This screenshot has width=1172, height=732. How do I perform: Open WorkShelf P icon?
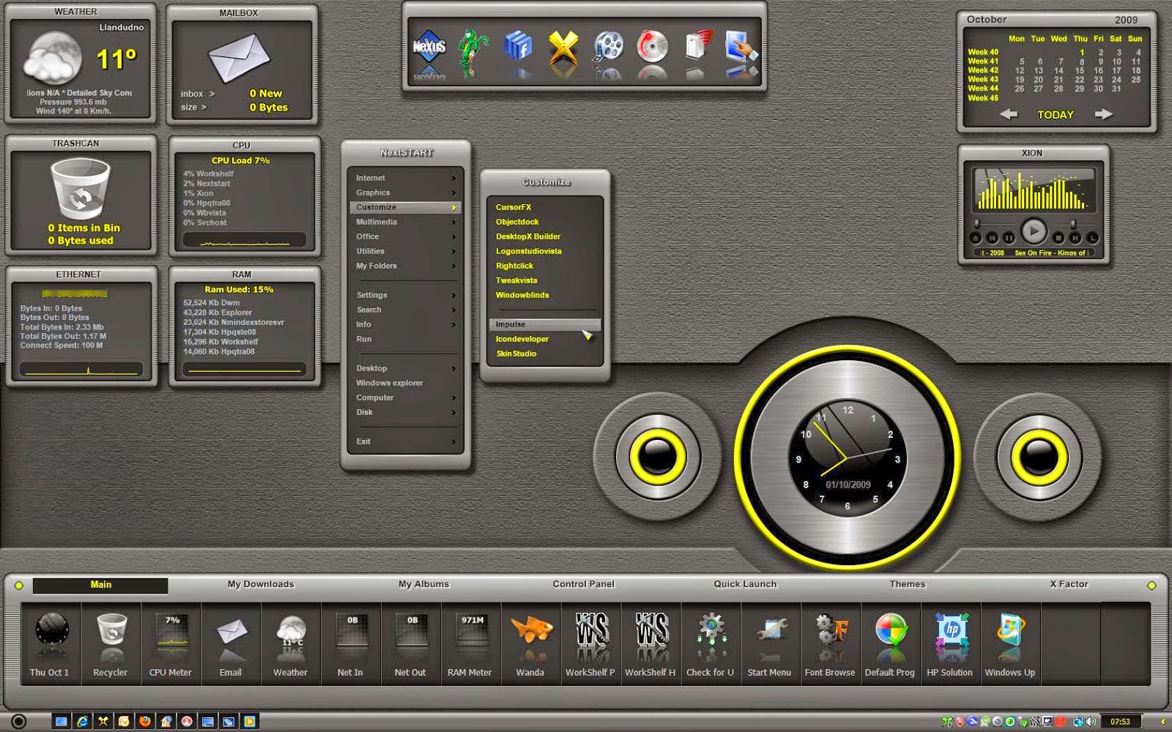pyautogui.click(x=590, y=644)
